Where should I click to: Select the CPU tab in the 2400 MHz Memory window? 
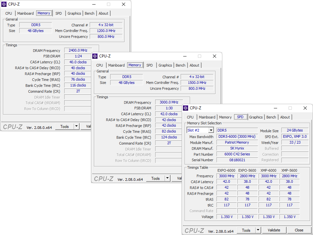tap(8, 13)
